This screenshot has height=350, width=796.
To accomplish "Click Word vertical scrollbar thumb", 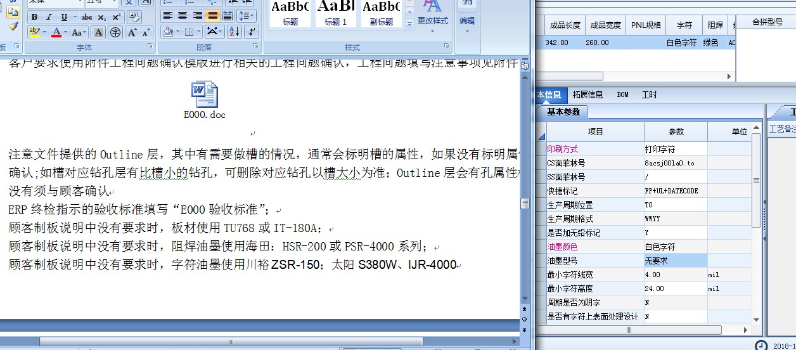I will tap(525, 203).
